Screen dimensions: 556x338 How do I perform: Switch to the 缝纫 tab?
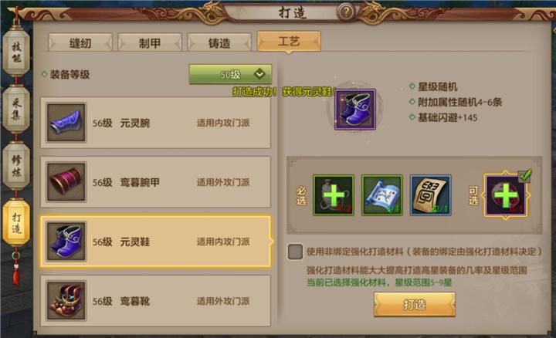pos(80,43)
